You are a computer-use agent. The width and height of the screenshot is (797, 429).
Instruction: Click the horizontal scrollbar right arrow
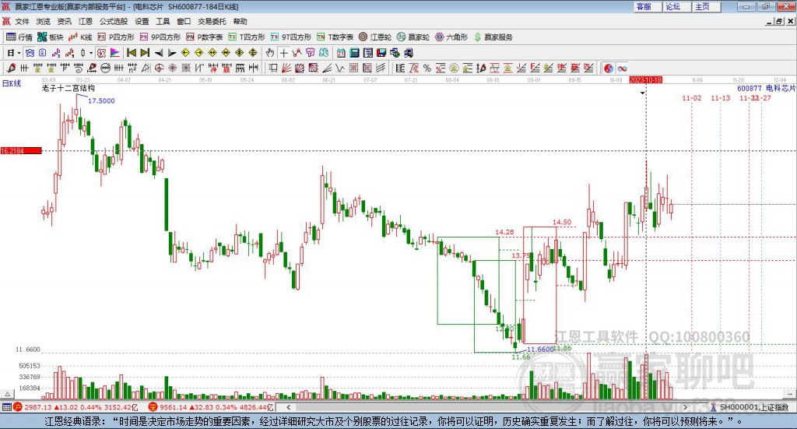[685, 407]
